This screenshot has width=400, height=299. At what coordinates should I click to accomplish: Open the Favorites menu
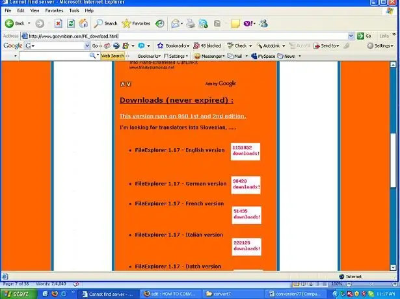click(54, 10)
